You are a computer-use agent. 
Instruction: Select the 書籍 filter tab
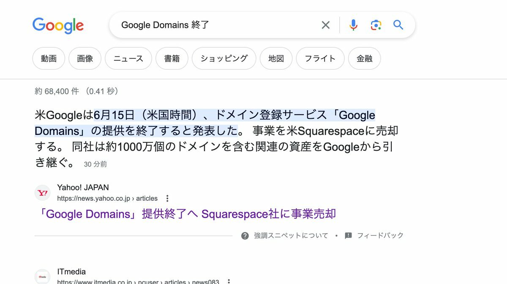172,58
